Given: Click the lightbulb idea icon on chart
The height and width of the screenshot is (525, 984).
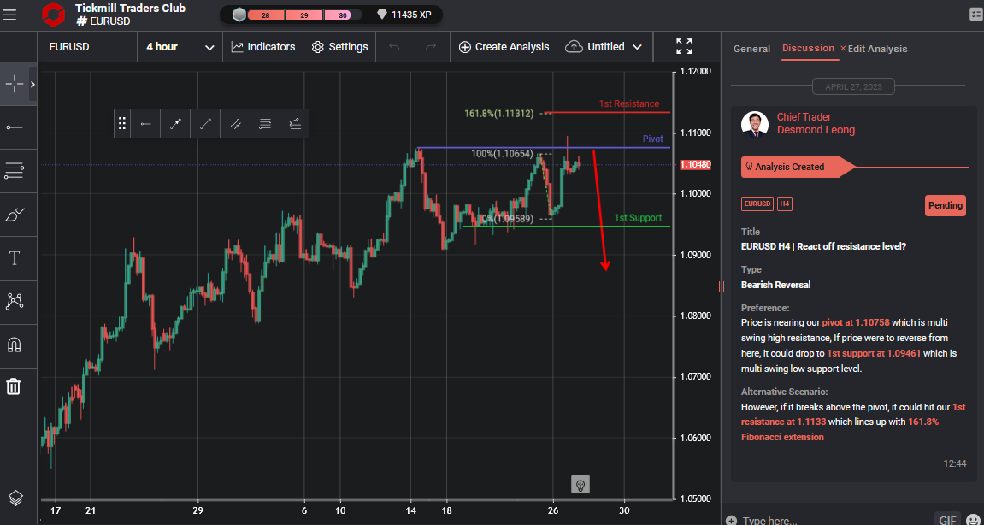Looking at the screenshot, I should [x=580, y=484].
